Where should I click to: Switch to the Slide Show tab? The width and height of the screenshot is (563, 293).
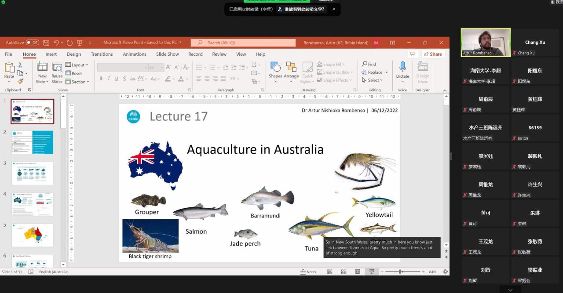pos(167,54)
